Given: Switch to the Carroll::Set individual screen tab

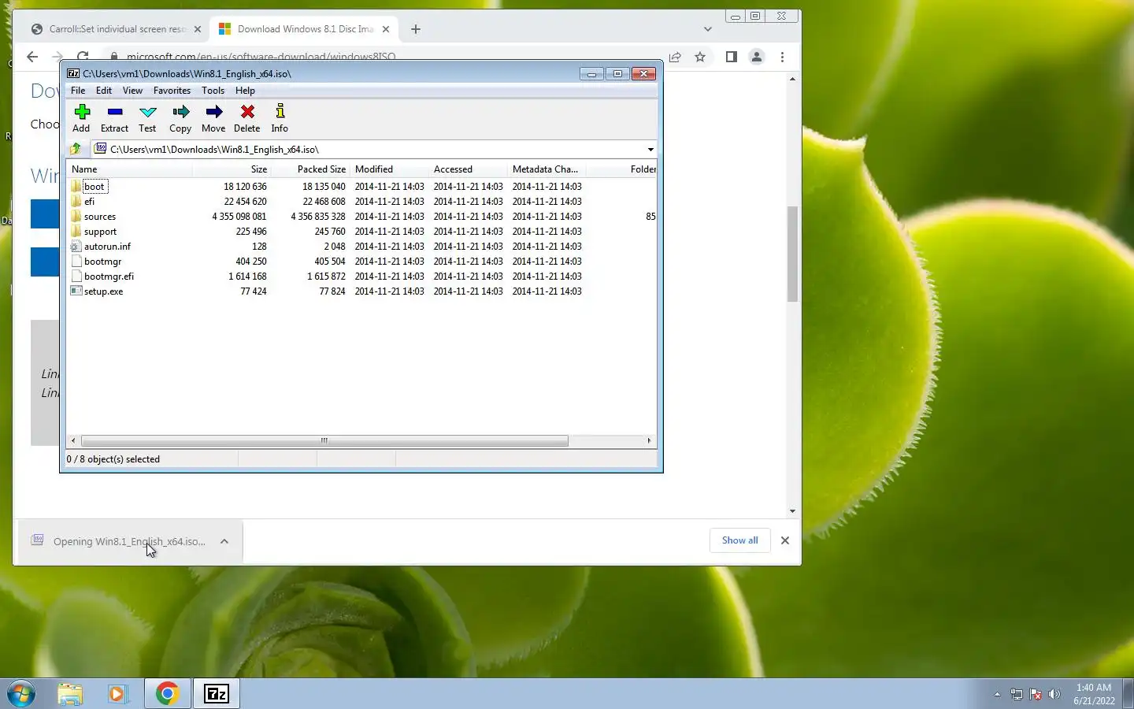Looking at the screenshot, I should [117, 29].
